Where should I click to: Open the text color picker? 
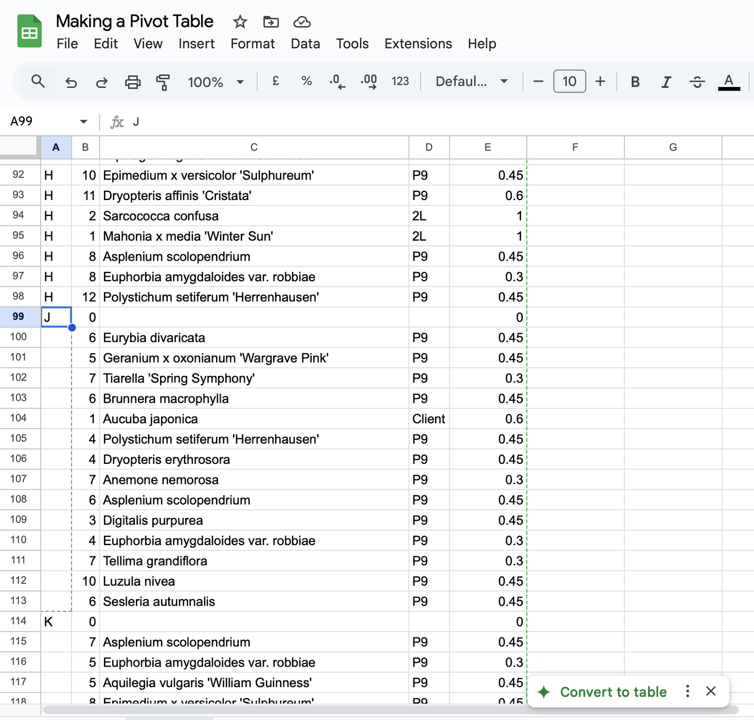click(x=728, y=81)
